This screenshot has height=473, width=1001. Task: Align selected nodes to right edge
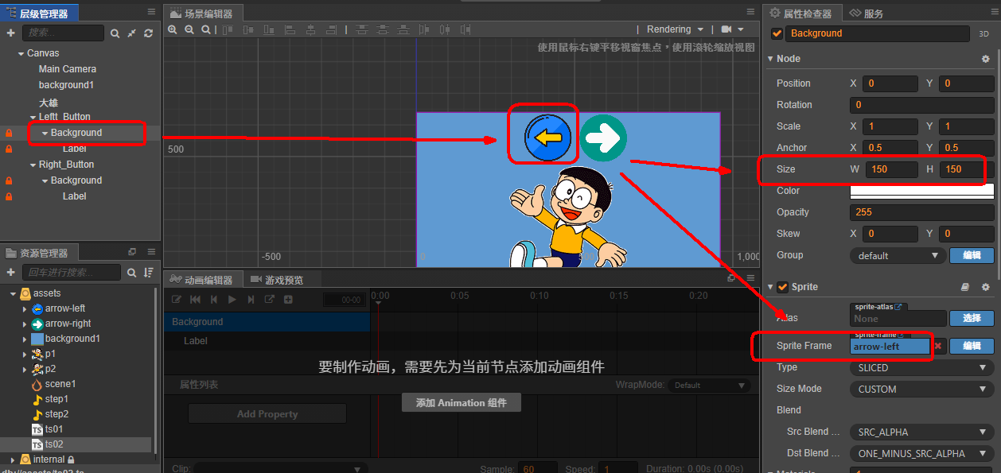(331, 29)
